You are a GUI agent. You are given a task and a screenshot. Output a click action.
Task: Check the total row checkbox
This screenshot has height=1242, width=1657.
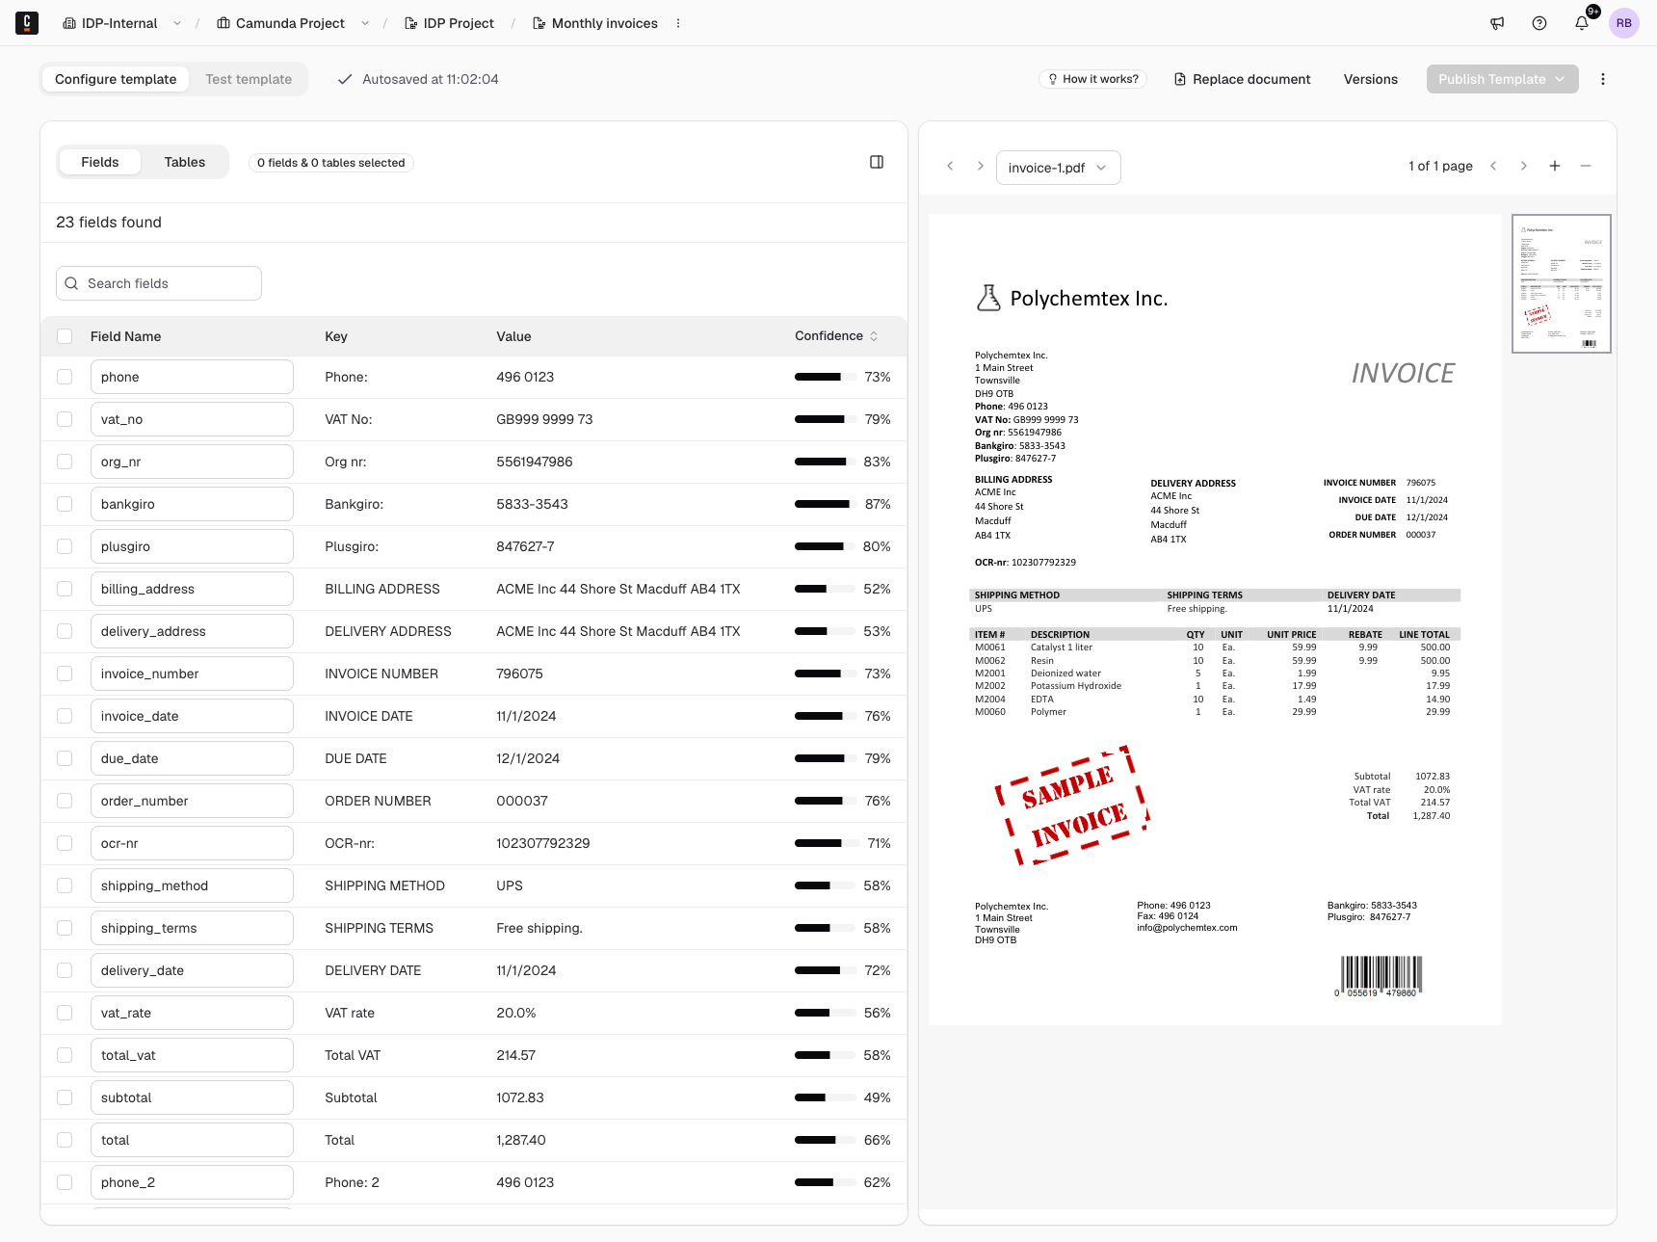(65, 1140)
